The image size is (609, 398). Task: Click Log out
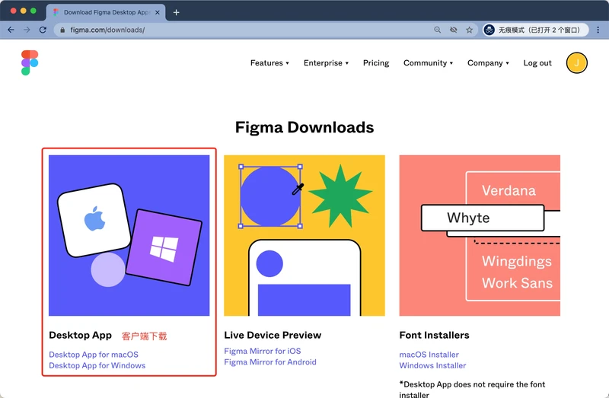[x=537, y=63]
